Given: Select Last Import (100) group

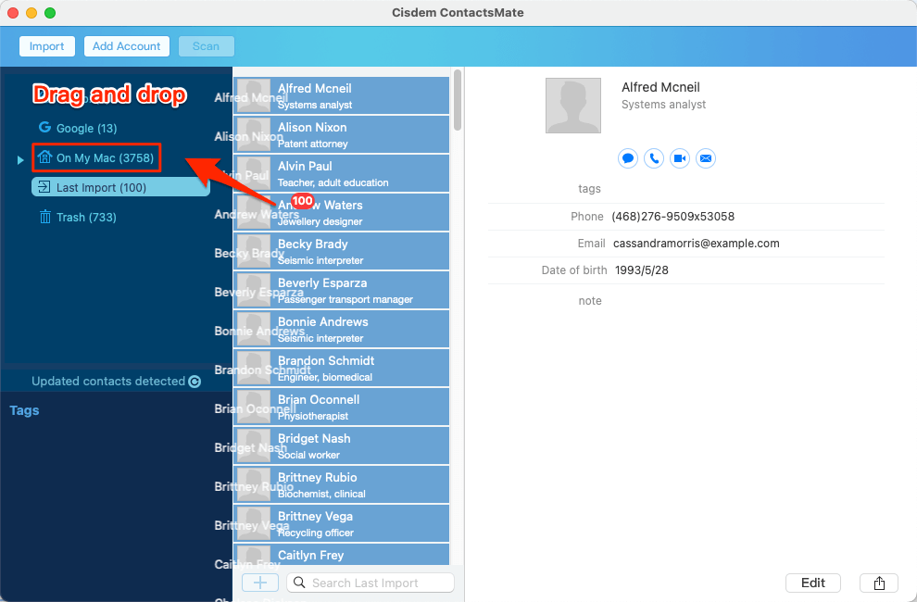Looking at the screenshot, I should point(120,187).
